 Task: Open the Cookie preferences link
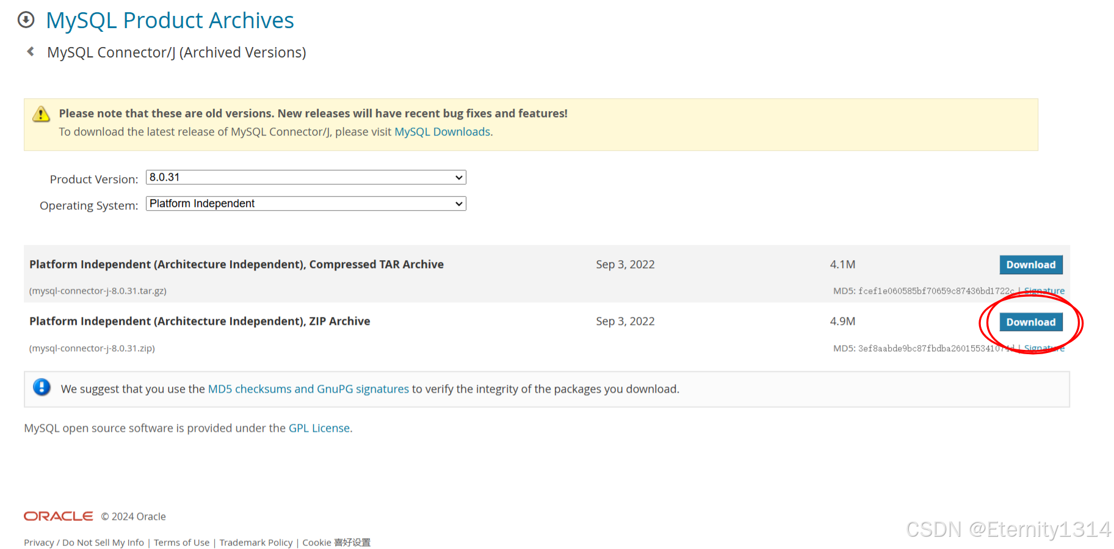click(x=336, y=542)
